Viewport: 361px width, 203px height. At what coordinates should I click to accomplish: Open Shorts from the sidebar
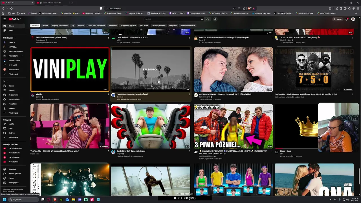pyautogui.click(x=14, y=30)
